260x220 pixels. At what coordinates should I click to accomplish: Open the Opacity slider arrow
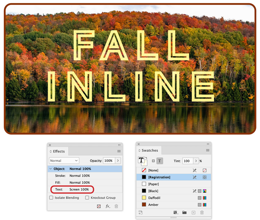(x=118, y=161)
